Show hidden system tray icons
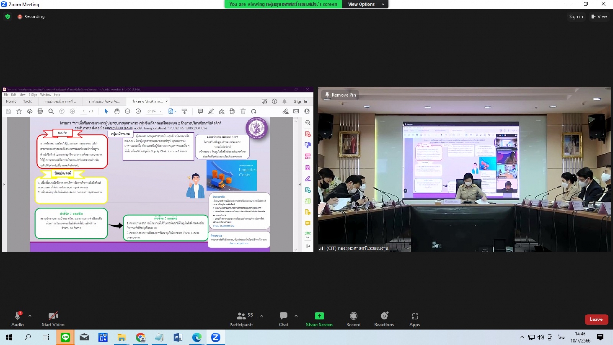 tap(522, 337)
